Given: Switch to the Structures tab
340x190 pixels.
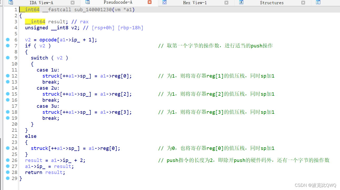Looking at the screenshot, I should pos(272,3).
